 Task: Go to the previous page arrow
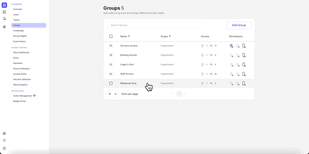click(x=173, y=94)
